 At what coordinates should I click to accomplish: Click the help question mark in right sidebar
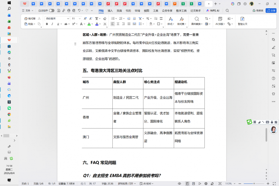pos(274,78)
